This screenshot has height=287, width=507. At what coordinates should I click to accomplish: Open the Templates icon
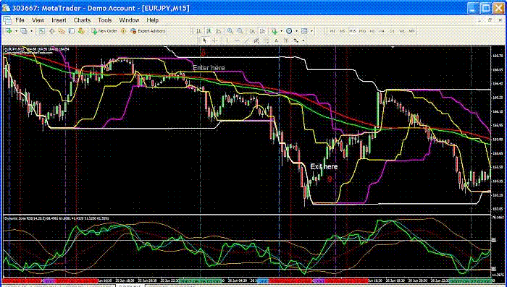point(304,31)
